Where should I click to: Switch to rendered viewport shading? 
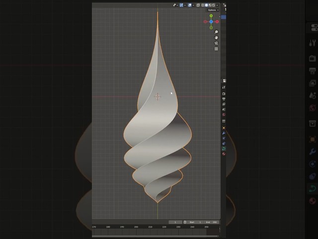(214, 5)
